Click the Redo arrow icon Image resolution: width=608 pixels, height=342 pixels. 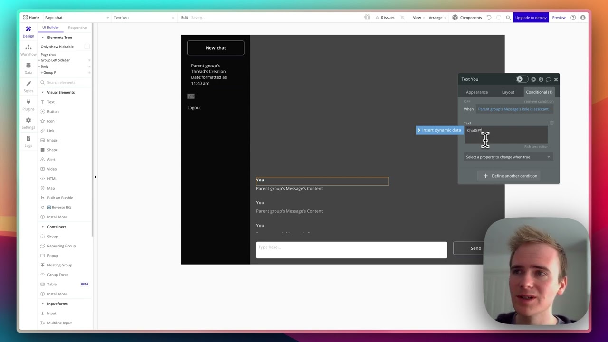tap(498, 18)
